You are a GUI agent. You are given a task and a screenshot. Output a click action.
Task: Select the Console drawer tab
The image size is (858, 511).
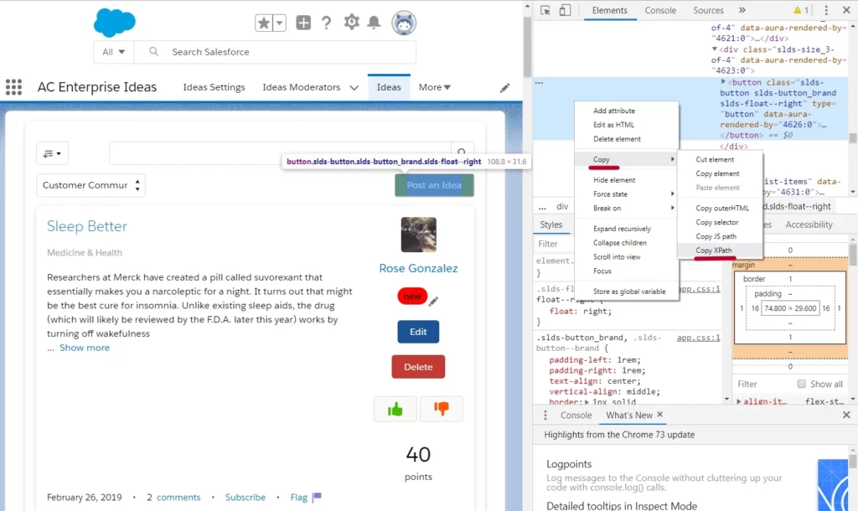point(576,416)
